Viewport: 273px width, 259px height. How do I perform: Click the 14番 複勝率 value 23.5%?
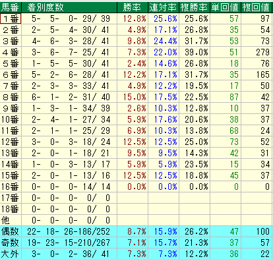pyautogui.click(x=197, y=164)
